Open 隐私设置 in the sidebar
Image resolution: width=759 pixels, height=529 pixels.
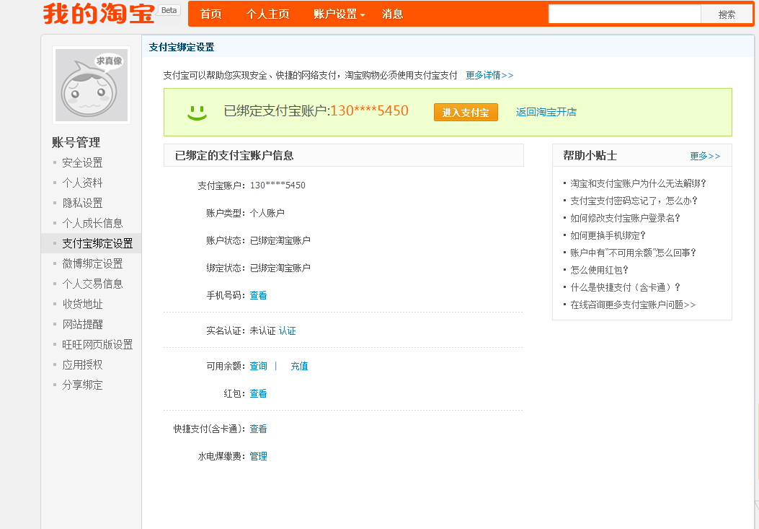[82, 203]
